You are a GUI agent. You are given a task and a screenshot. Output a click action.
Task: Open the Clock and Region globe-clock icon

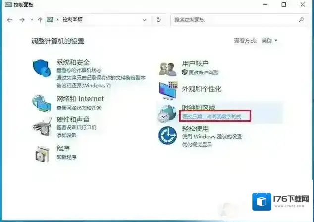167,113
